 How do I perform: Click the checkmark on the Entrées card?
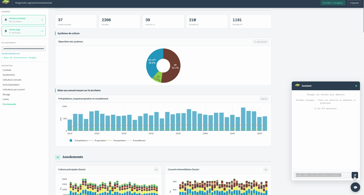[42, 20]
